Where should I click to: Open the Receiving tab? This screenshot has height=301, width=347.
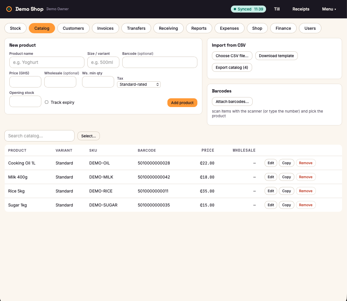[169, 28]
